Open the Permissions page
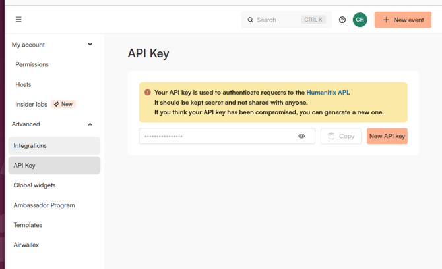The height and width of the screenshot is (269, 442). click(32, 64)
